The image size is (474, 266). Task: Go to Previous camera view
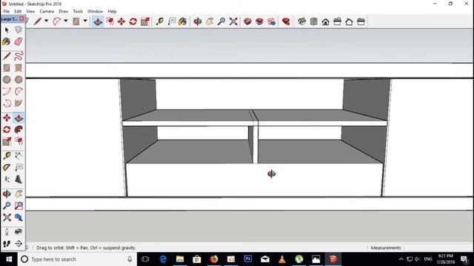coord(19,217)
